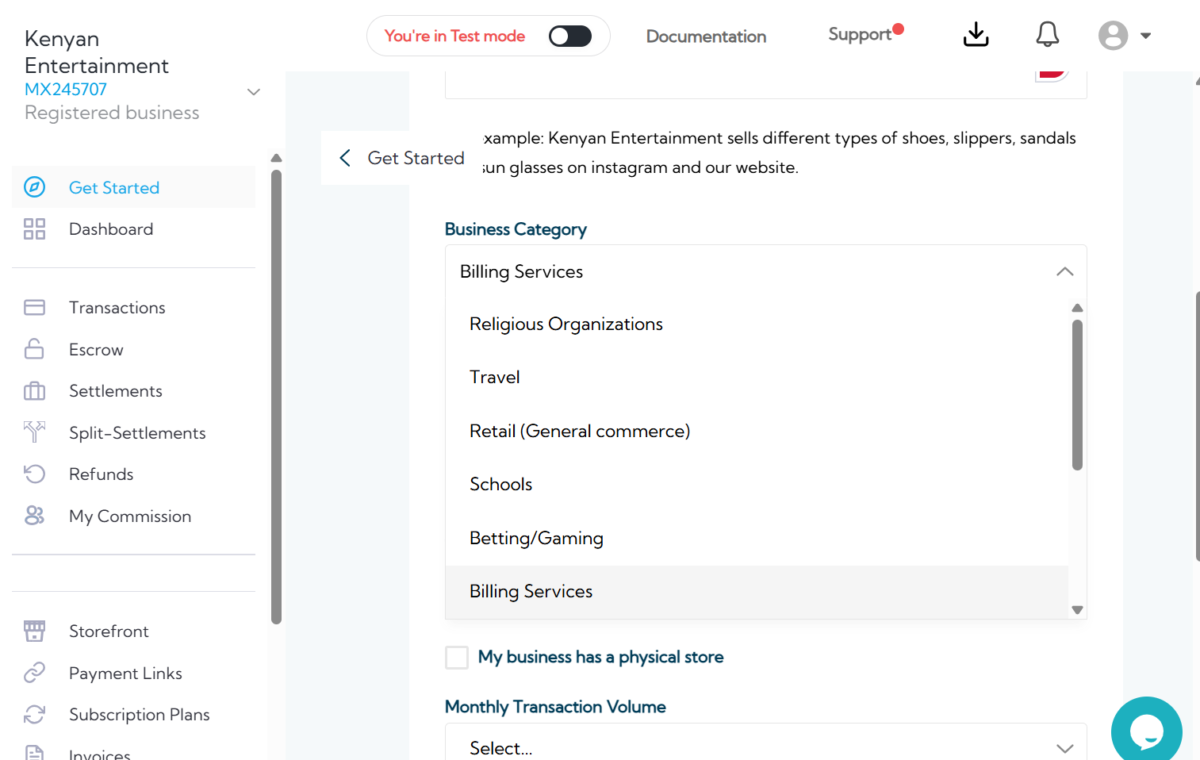Open Payment Links in the sidebar
The image size is (1200, 760).
[x=125, y=674]
